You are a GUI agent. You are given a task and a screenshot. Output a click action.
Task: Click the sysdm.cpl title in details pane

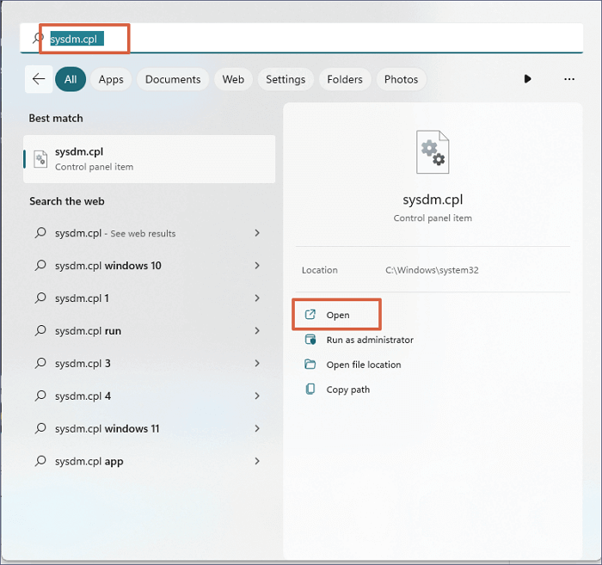(x=433, y=200)
